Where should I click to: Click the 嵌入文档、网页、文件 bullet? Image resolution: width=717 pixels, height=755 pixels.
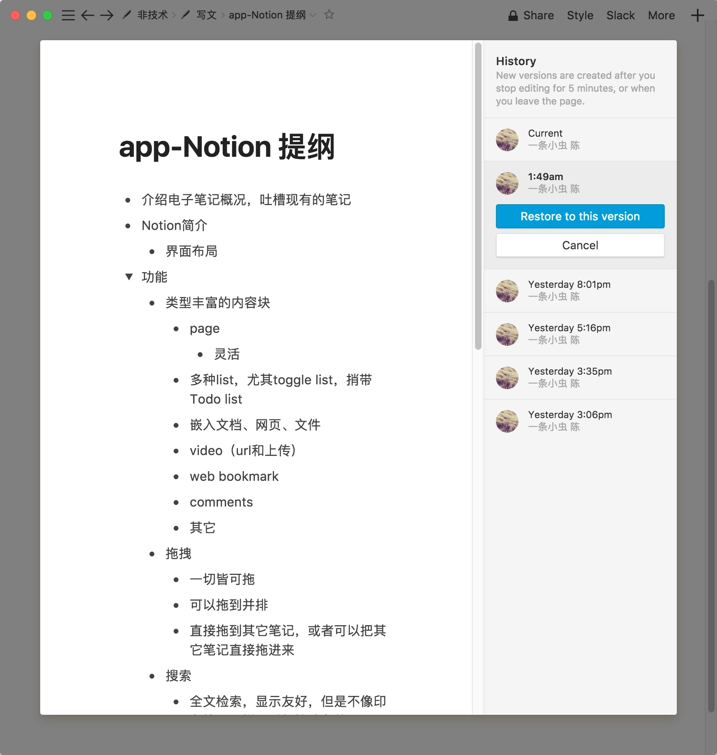[x=255, y=425]
